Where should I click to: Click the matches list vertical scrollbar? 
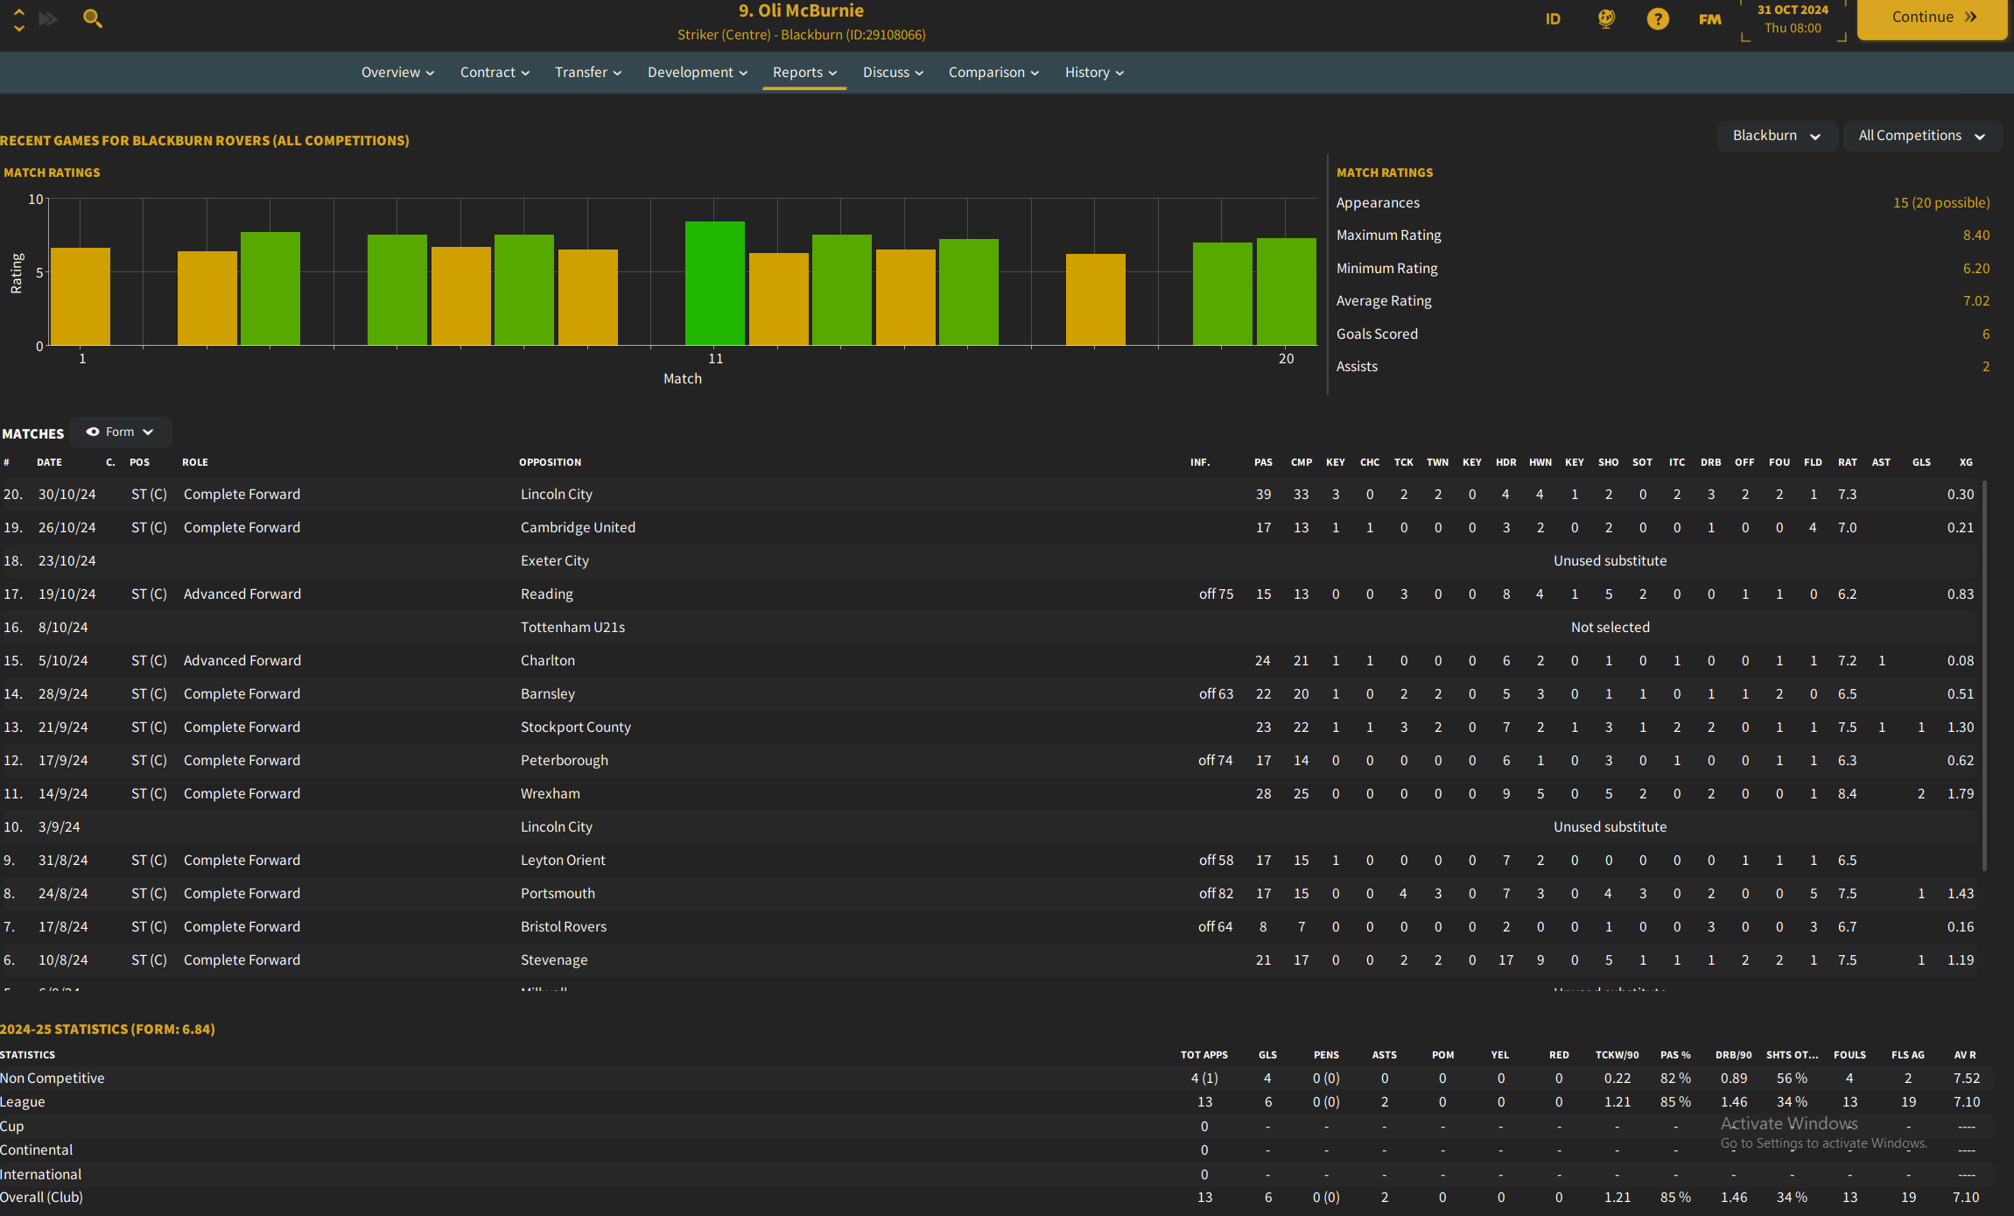click(1983, 674)
